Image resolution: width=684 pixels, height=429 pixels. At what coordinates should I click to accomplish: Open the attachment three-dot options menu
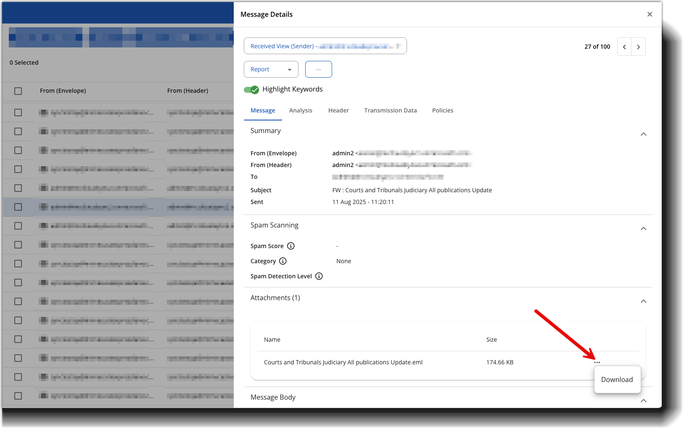[x=597, y=362]
